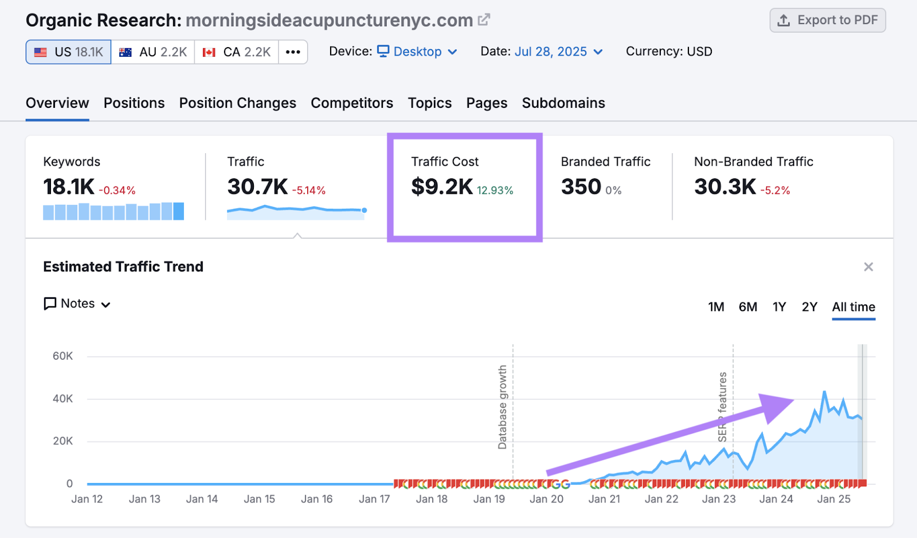This screenshot has width=917, height=538.
Task: Switch to 6M time range
Action: tap(748, 307)
